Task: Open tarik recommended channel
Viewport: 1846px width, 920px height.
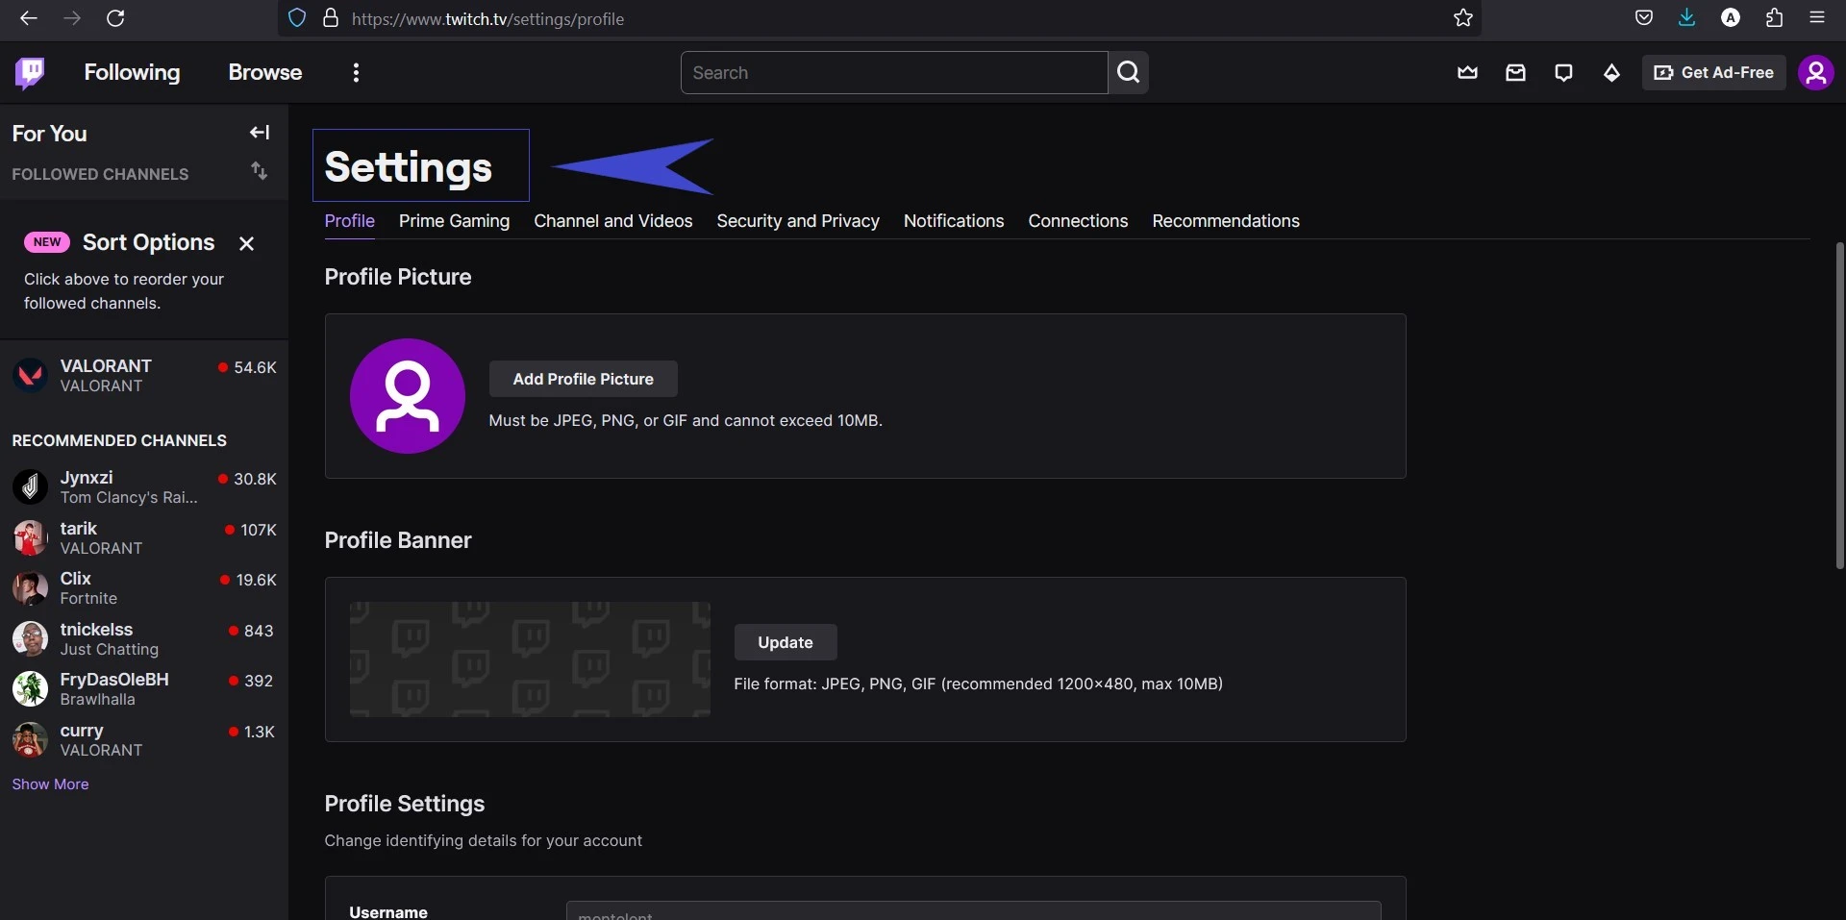Action: (144, 538)
